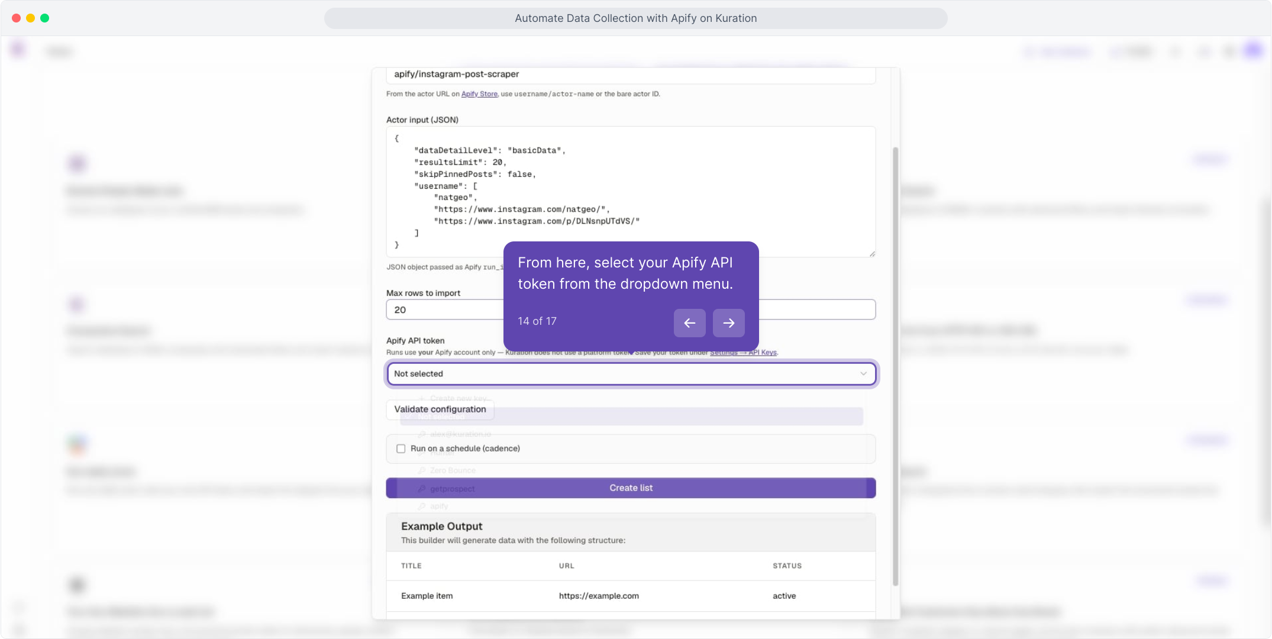Viewport: 1272px width, 639px height.
Task: Click the "Example item" table cell
Action: [x=427, y=596]
